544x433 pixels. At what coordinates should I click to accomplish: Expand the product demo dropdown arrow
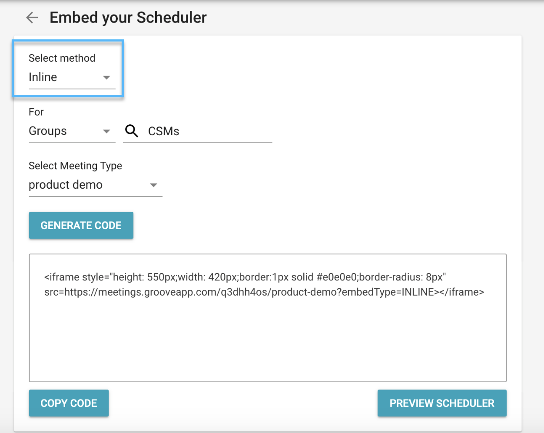click(x=153, y=185)
